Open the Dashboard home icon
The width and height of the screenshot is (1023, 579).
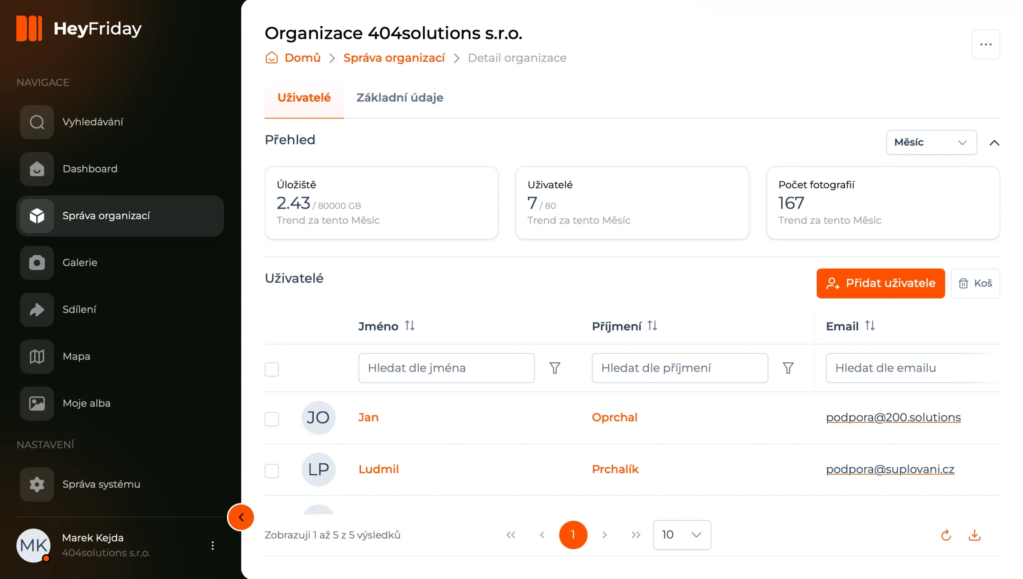(37, 169)
